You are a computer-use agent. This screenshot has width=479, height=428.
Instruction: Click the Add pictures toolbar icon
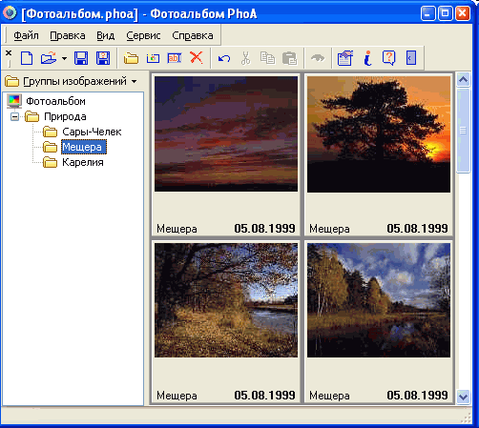point(153,58)
